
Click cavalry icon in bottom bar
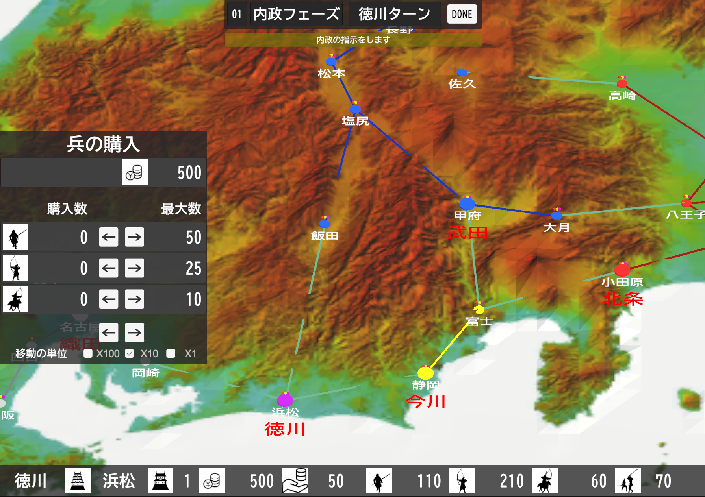pos(545,480)
